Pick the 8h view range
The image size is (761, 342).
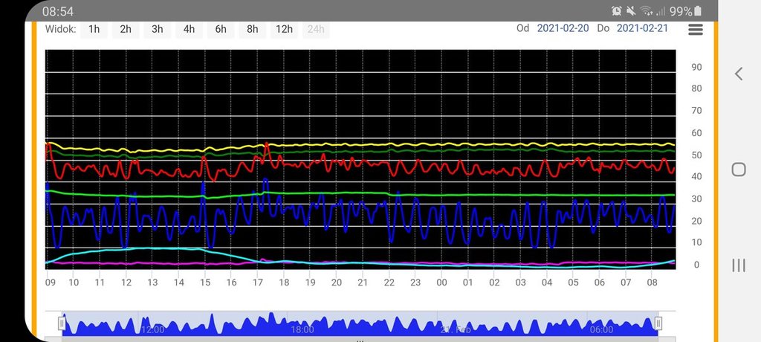pos(253,29)
